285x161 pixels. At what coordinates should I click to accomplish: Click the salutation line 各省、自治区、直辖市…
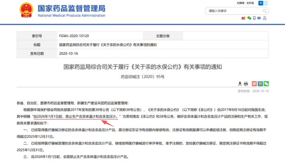(x=73, y=103)
